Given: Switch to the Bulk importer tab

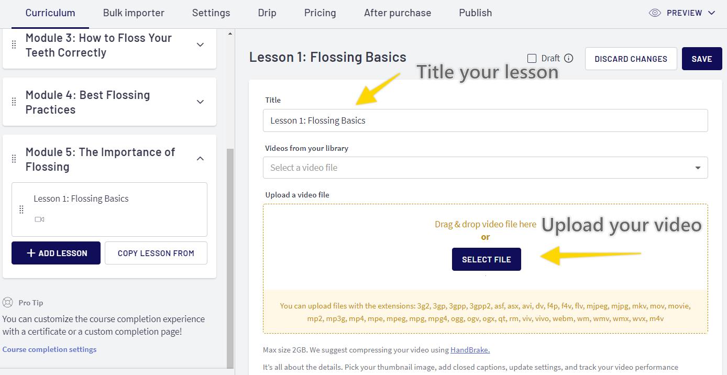Looking at the screenshot, I should [134, 13].
